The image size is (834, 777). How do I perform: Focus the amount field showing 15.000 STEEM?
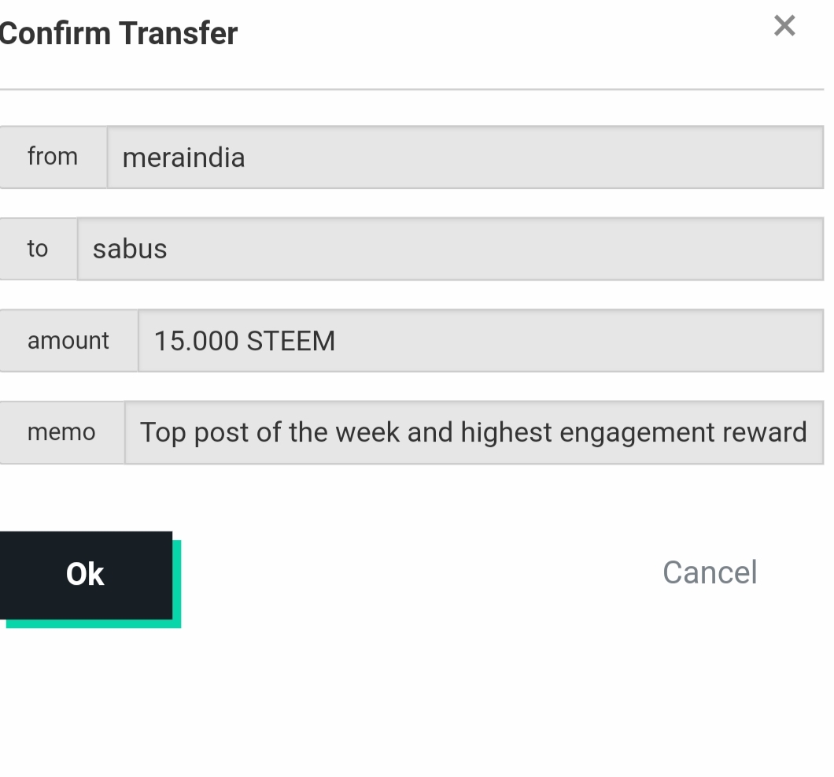(481, 341)
